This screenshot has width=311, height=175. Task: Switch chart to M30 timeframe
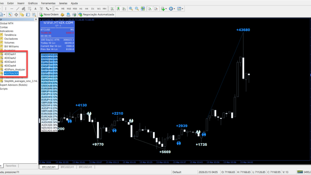[x=75, y=9]
